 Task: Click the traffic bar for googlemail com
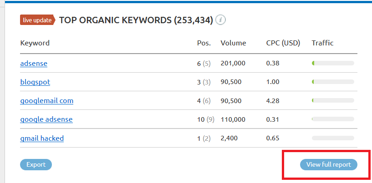tap(333, 100)
